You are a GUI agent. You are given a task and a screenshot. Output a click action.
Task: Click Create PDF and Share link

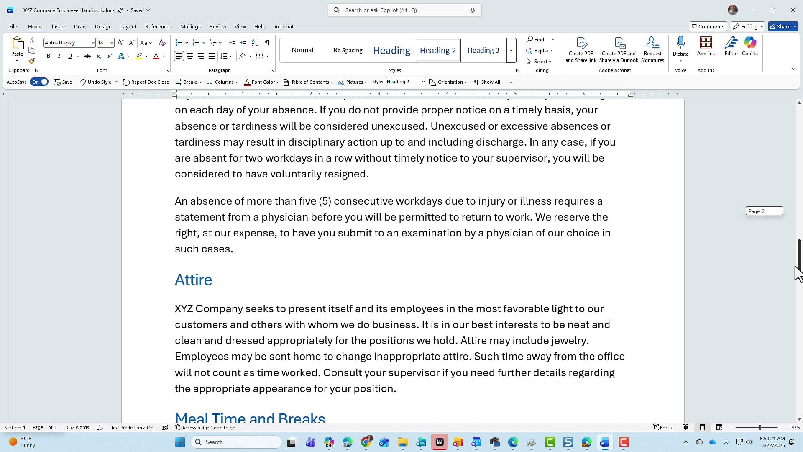point(581,48)
